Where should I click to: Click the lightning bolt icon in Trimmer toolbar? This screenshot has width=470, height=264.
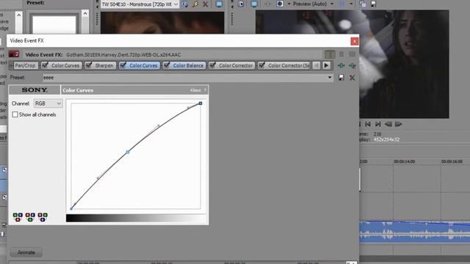coord(195,4)
